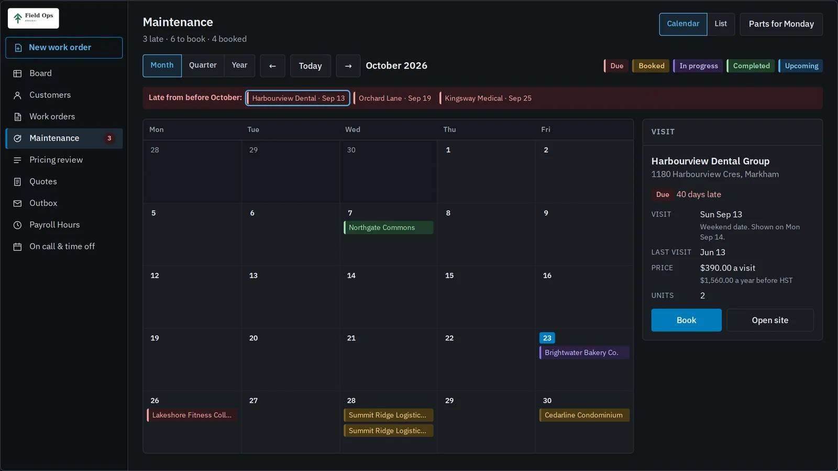This screenshot has width=838, height=471.
Task: Switch to Month view
Action: point(162,66)
